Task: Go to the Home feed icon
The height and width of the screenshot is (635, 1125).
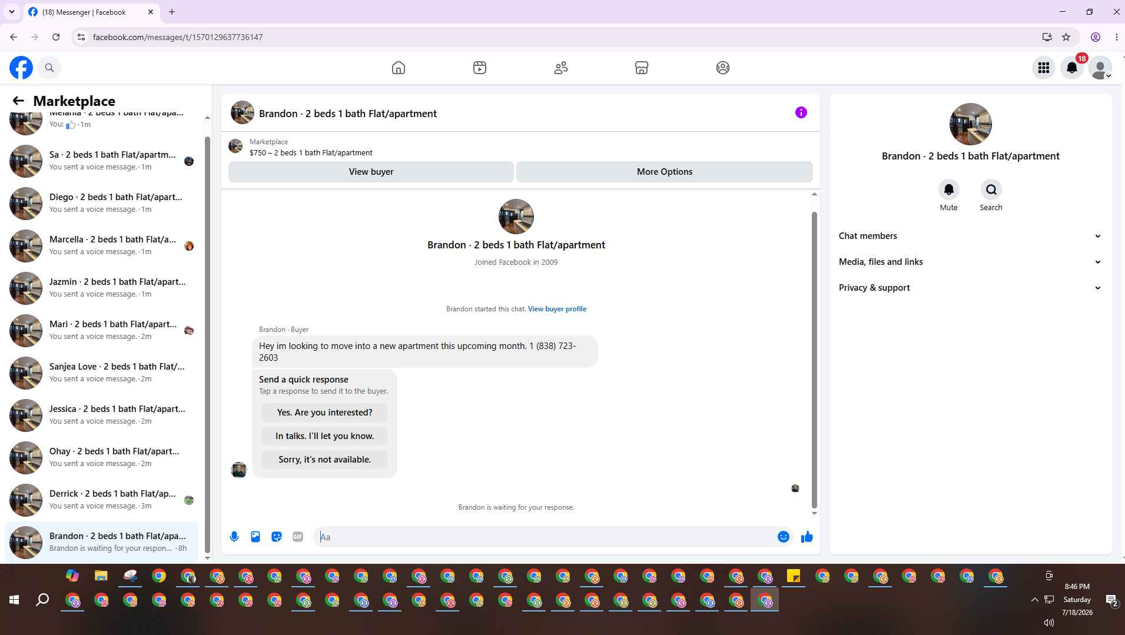Action: (x=399, y=68)
